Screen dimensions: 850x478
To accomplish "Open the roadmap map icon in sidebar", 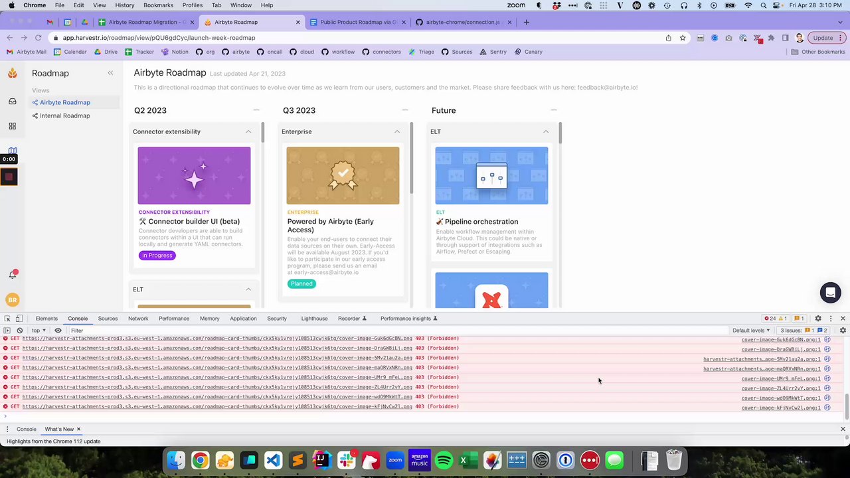I will tap(12, 151).
